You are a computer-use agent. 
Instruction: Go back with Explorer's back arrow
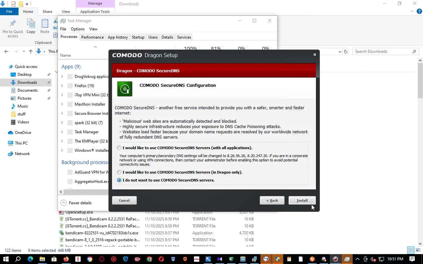(6, 51)
